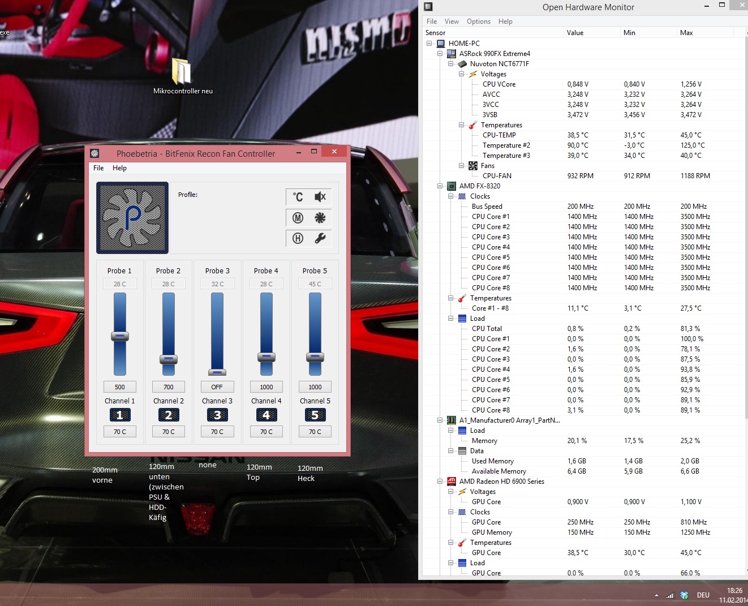Open Help menu in Open Hardware Monitor

point(505,22)
